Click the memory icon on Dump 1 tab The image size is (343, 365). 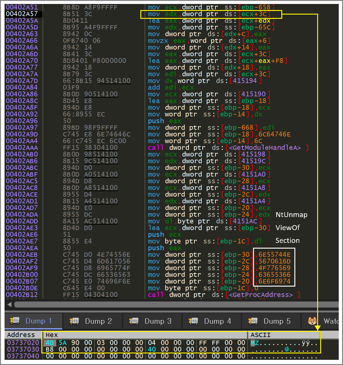[15, 321]
